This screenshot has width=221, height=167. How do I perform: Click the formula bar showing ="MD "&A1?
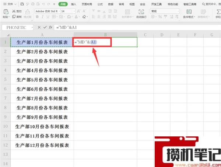137,27
